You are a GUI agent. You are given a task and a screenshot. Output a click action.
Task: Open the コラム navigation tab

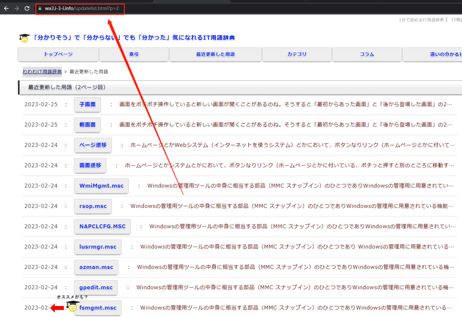coord(367,54)
